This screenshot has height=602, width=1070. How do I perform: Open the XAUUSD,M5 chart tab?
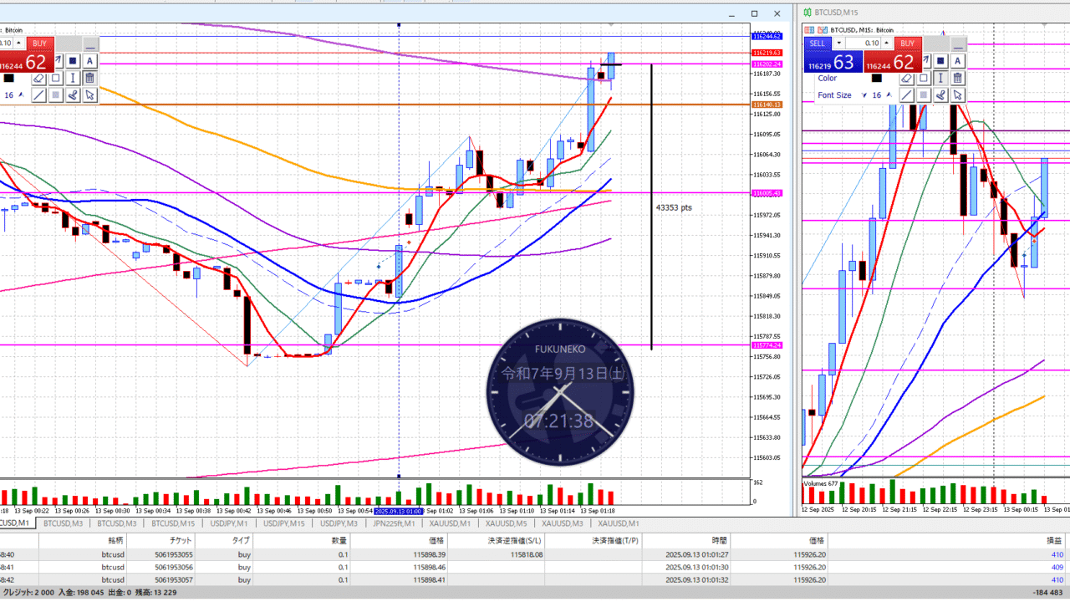click(x=503, y=523)
